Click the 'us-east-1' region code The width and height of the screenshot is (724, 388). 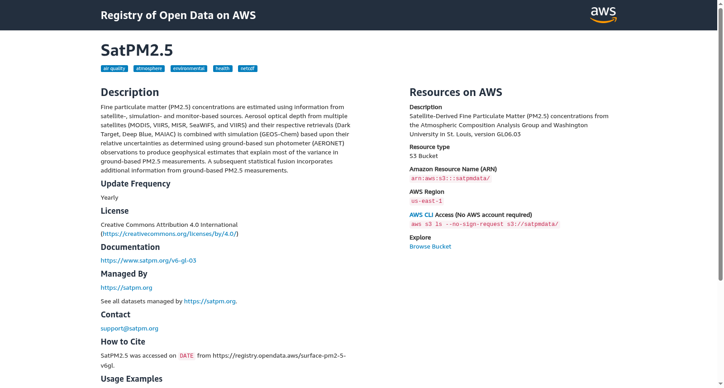coord(427,201)
